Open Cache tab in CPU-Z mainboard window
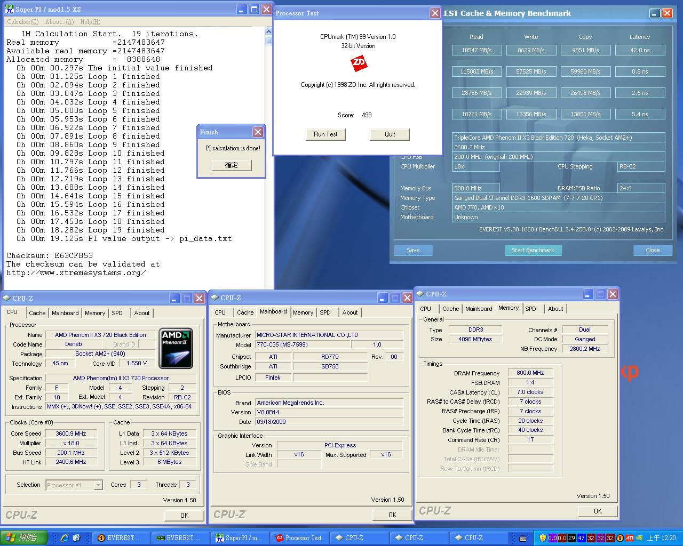683x546 pixels. 245,312
